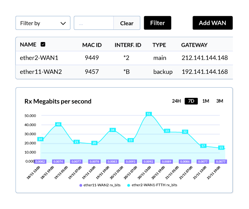
Task: Toggle ether2-WAN1-FTTH rx_bits legend entry
Action: 152,185
